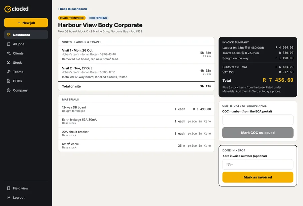Click the '8 each' quantity
Image resolution: width=303 pixels, height=206 pixels.
point(180,134)
